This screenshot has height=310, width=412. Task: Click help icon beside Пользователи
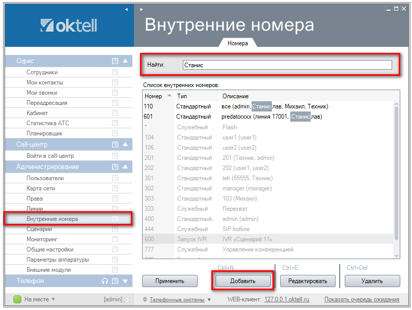click(x=115, y=179)
